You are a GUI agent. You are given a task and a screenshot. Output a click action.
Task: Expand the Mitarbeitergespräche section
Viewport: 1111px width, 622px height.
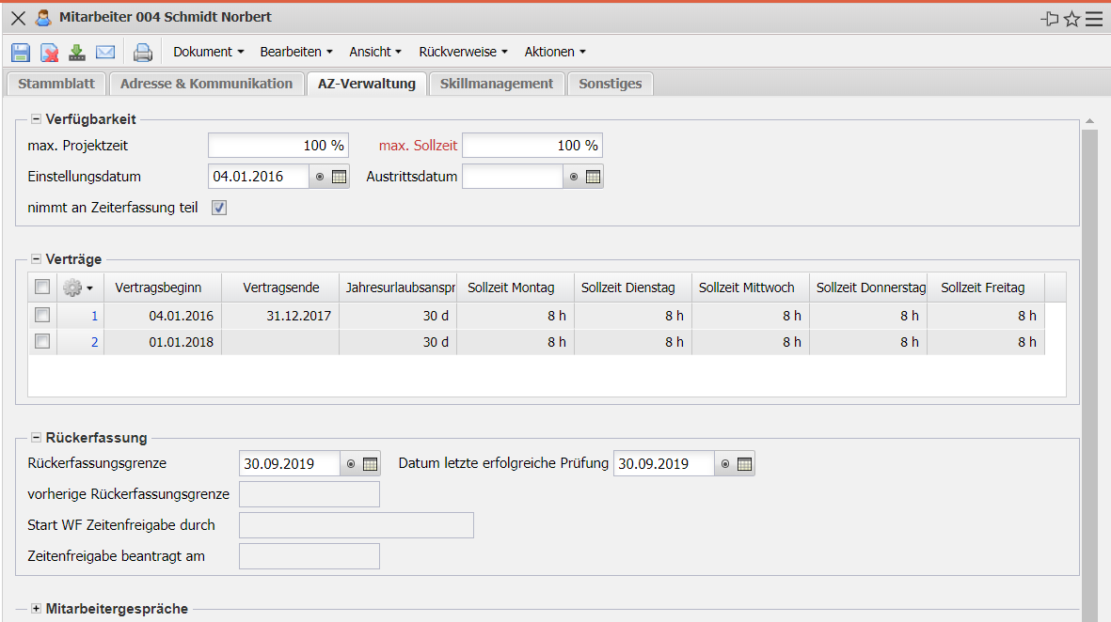point(37,609)
